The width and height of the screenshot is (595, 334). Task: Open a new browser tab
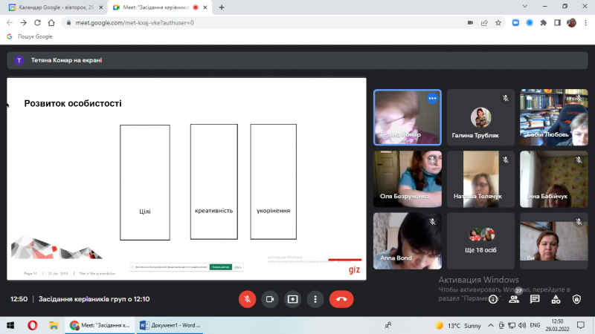222,7
